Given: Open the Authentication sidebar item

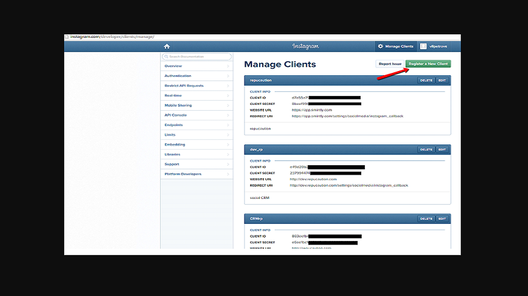Looking at the screenshot, I should [x=196, y=76].
